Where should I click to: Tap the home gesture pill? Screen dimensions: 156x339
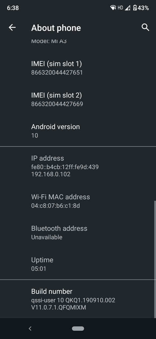point(78,328)
